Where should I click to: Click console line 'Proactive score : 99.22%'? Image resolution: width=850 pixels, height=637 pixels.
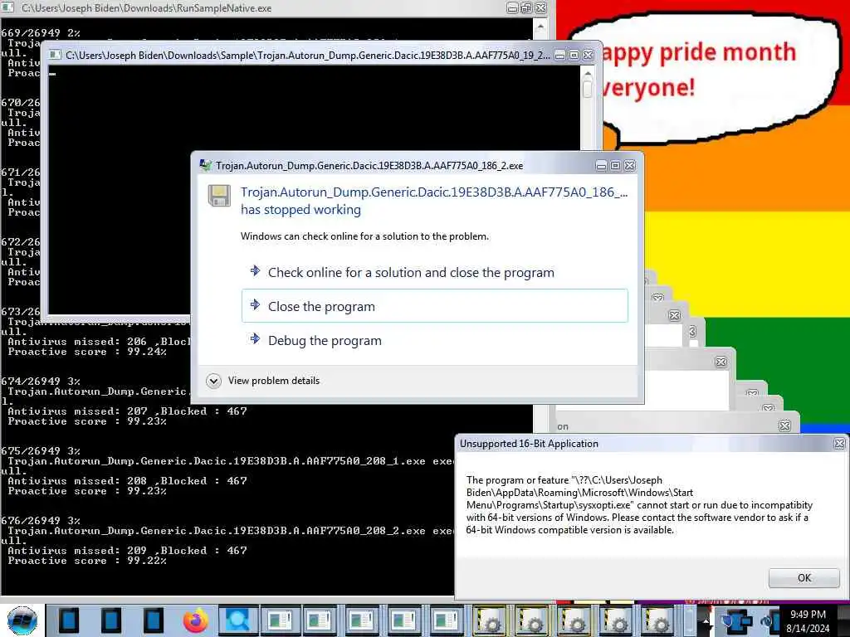(87, 561)
